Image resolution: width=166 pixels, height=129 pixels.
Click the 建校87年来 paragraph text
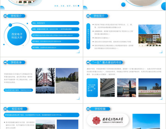(x=124, y=72)
